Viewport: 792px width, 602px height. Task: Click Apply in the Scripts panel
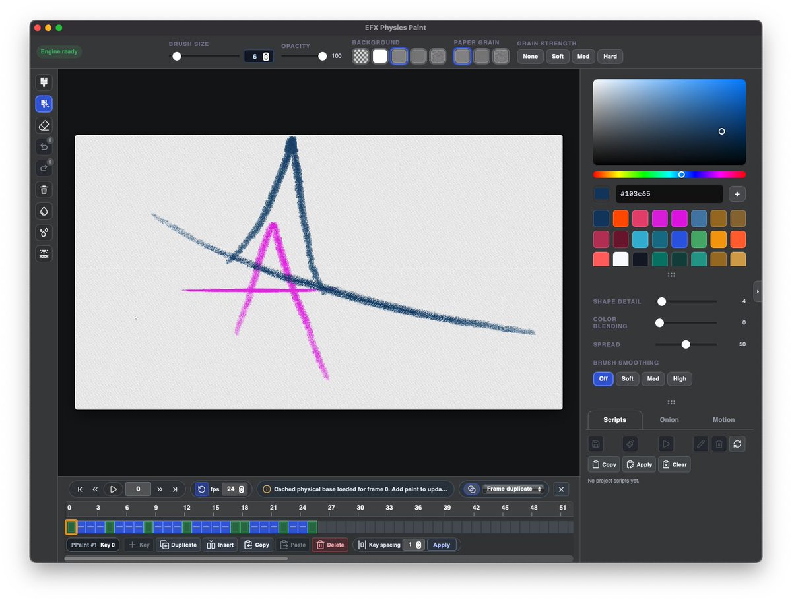[638, 464]
